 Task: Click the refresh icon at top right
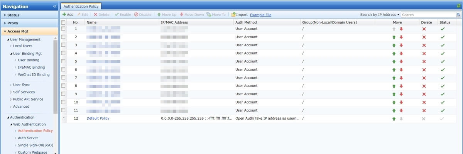pos(458,6)
